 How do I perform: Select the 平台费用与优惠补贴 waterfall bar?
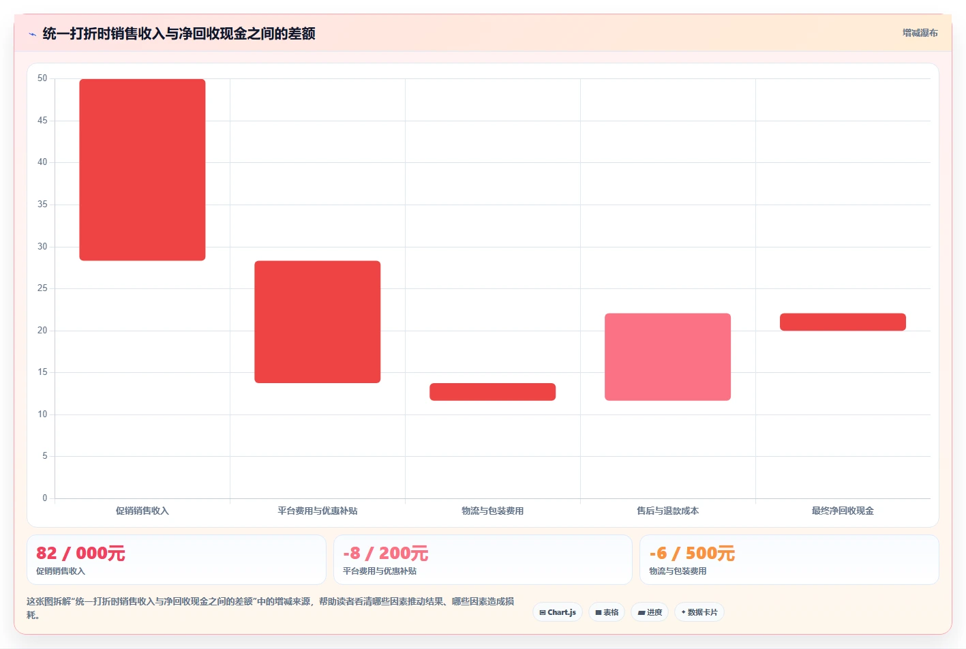tap(318, 322)
